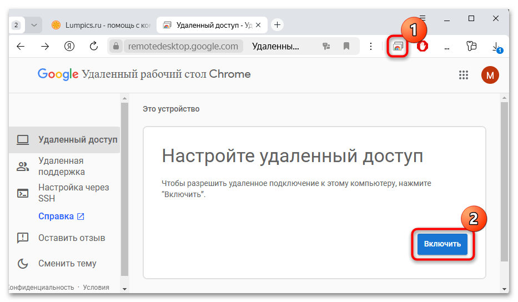Click the Удаленны... page title in address bar
Viewport: 518px width, 302px height.
click(x=275, y=46)
